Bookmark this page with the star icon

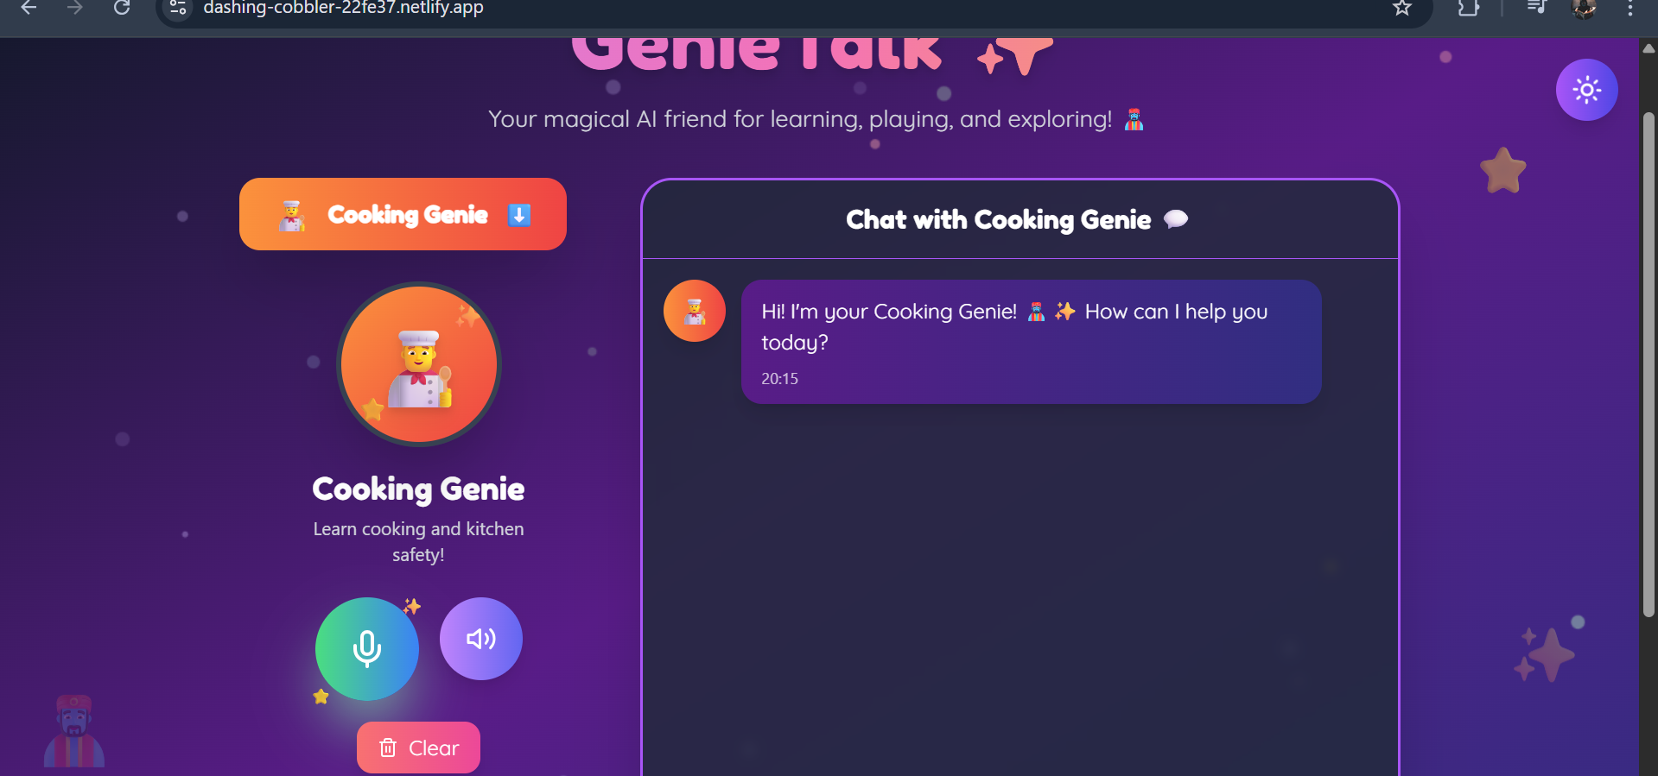[x=1402, y=8]
